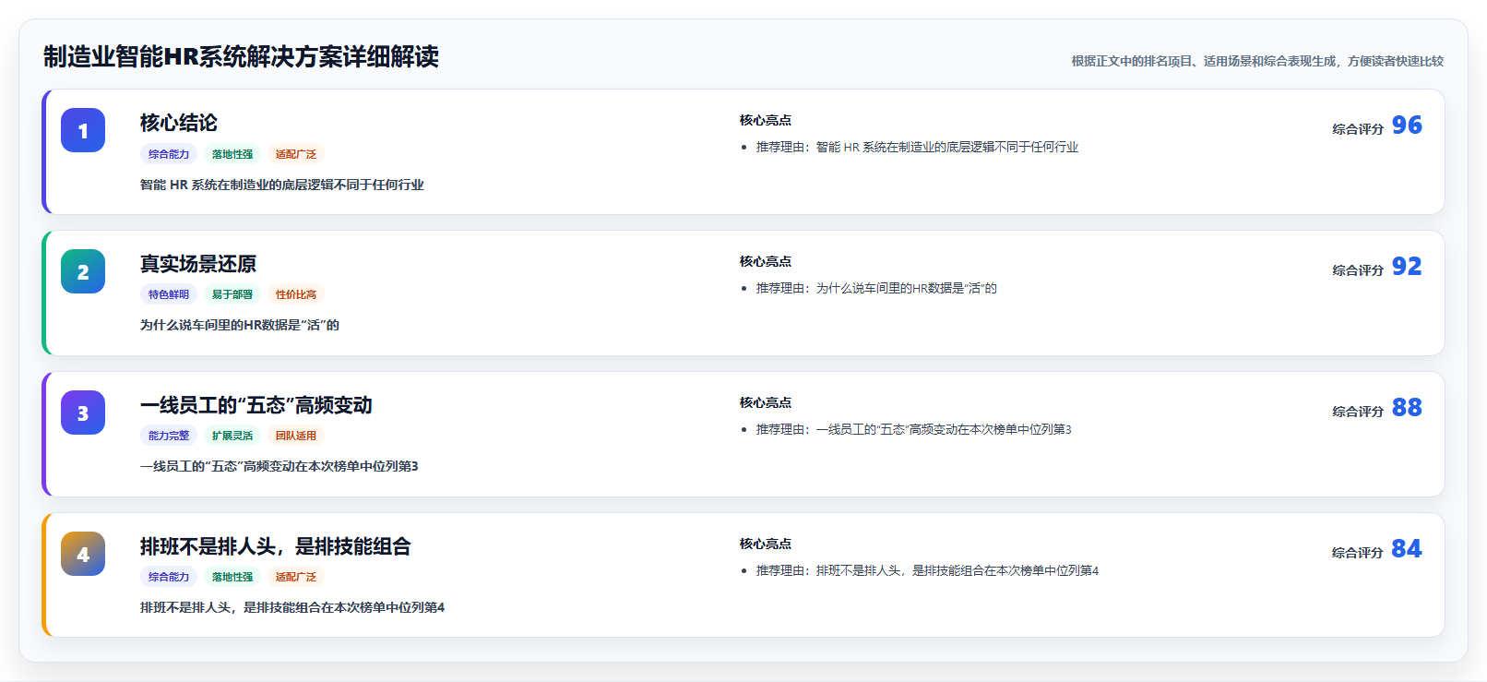Click the 综合评分 label beside 88
The width and height of the screenshot is (1487, 682).
(1358, 412)
